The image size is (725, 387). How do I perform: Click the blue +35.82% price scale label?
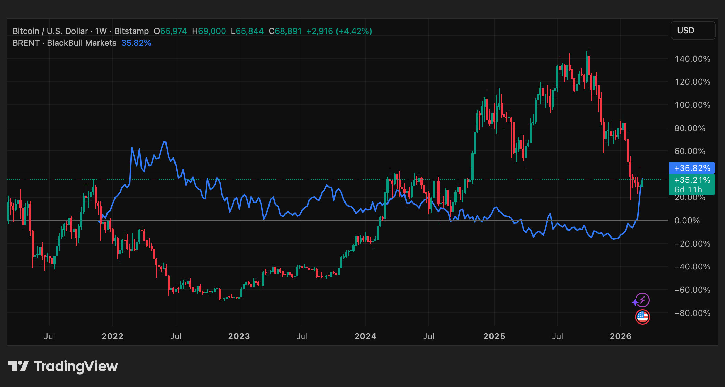tap(691, 168)
